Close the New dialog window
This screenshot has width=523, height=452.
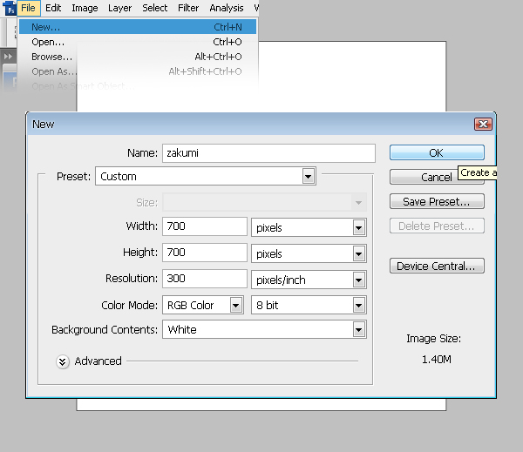pos(483,125)
